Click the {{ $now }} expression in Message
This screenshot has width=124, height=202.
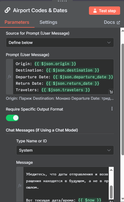[x=90, y=200]
